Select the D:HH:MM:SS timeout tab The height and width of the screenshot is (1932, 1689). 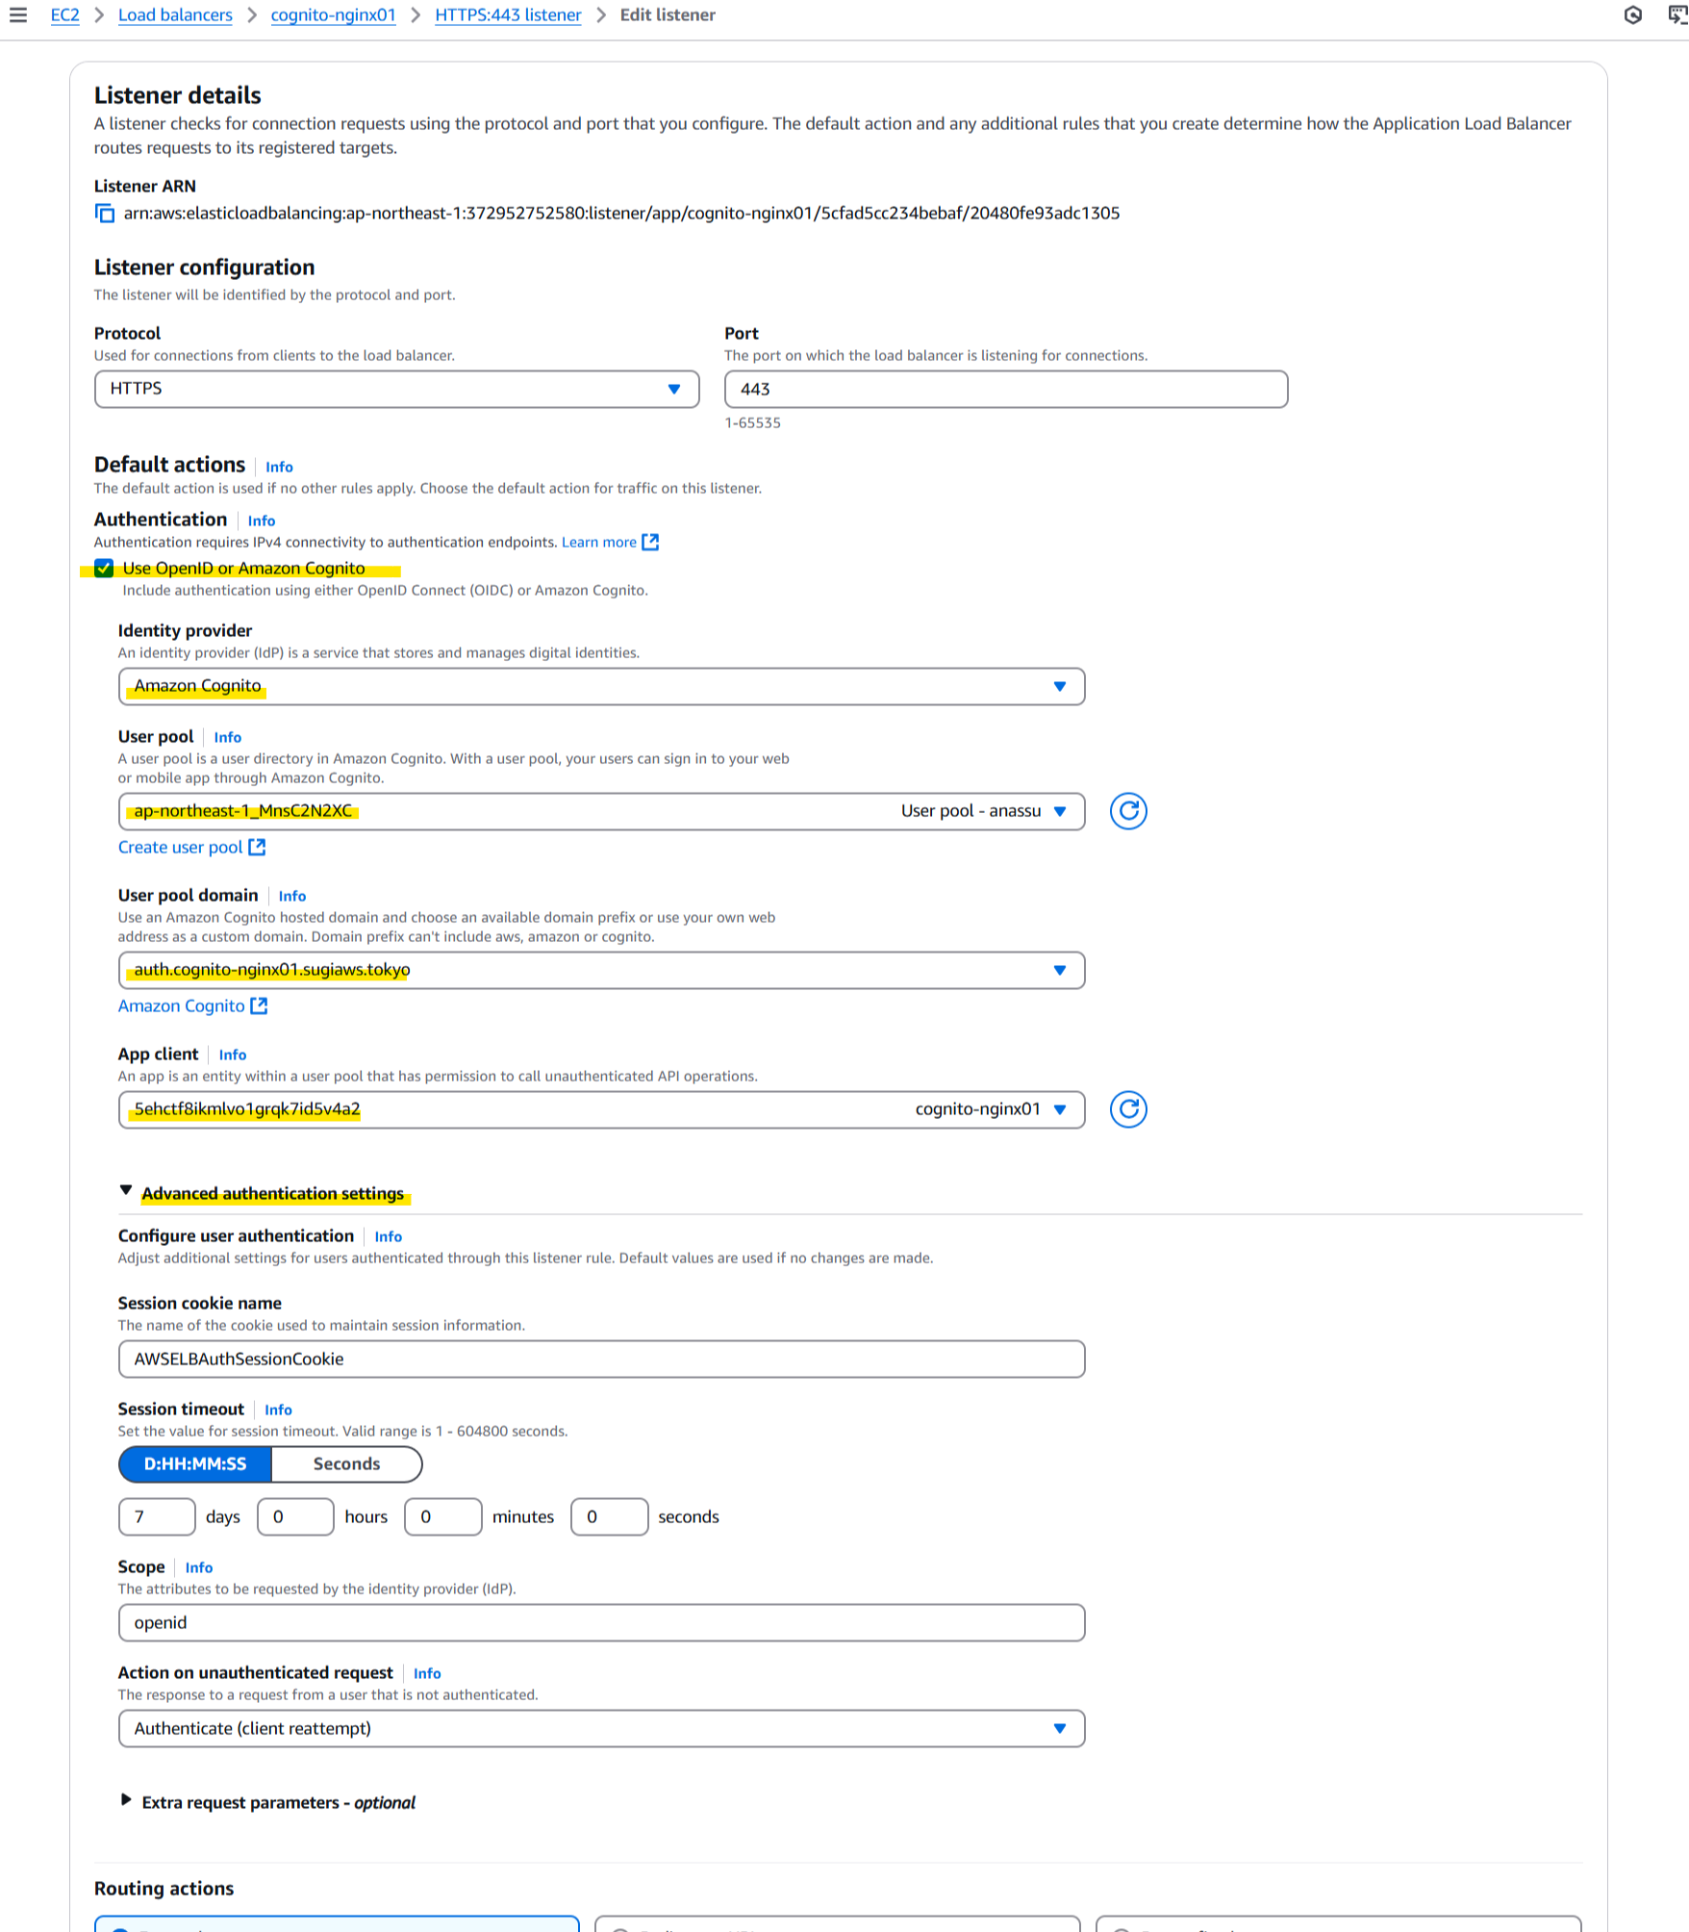coord(192,1463)
